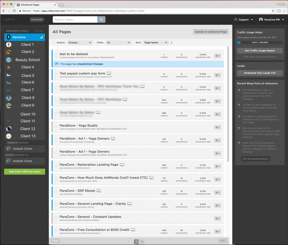Open gear menu for ParaCore - General Landing Page - Clarity
The image size is (288, 245).
(217, 206)
